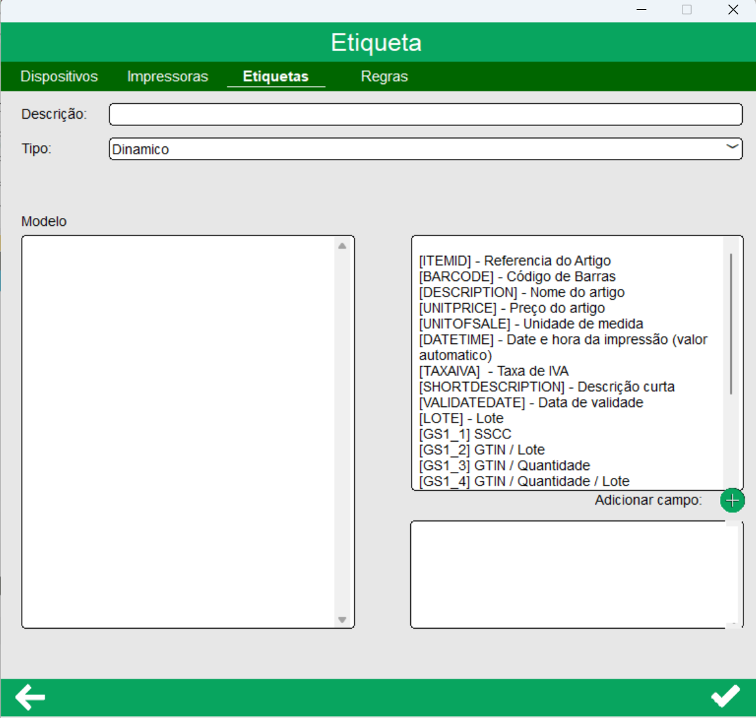This screenshot has width=756, height=718.
Task: Select the [VALIDATEDATE] - Data de validade line
Action: [531, 402]
